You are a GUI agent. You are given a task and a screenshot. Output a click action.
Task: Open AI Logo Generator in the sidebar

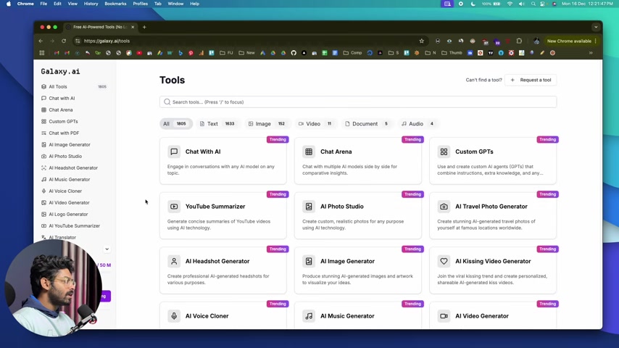coord(74,214)
